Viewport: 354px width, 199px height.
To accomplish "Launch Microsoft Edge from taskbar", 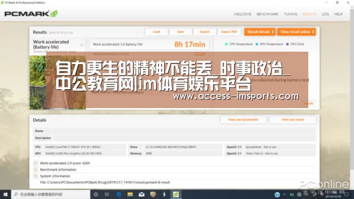I will (x=118, y=194).
